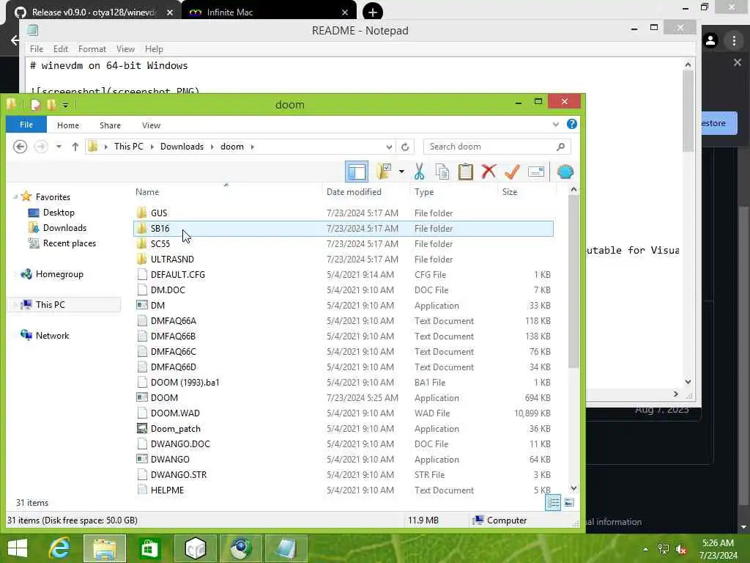Open the Windows Store taskbar icon
The height and width of the screenshot is (563, 750).
pos(149,548)
